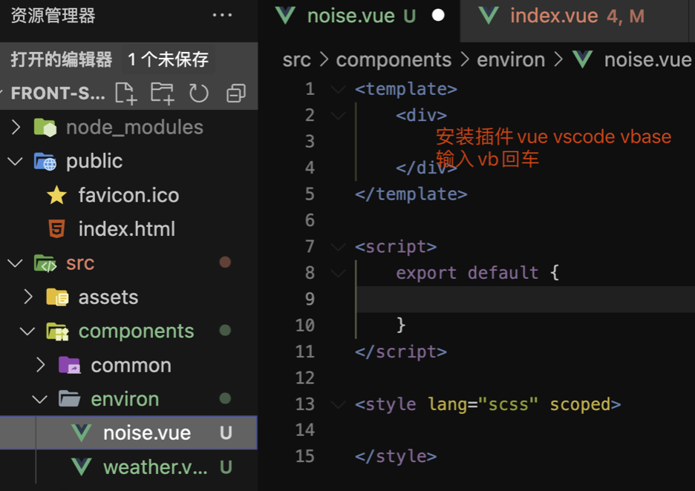Open the explorer more actions ellipsis menu
Viewport: 695px width, 491px height.
[x=222, y=15]
